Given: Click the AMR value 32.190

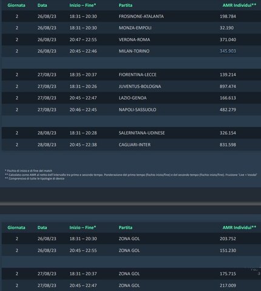Looking at the screenshot, I should [x=226, y=28].
